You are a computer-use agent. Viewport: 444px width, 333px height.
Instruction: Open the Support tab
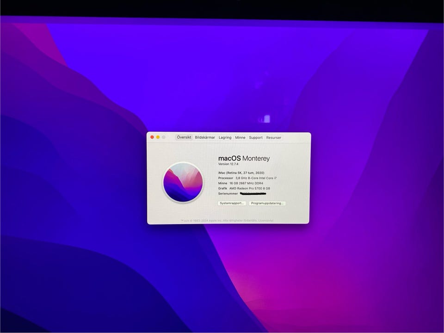pyautogui.click(x=256, y=137)
